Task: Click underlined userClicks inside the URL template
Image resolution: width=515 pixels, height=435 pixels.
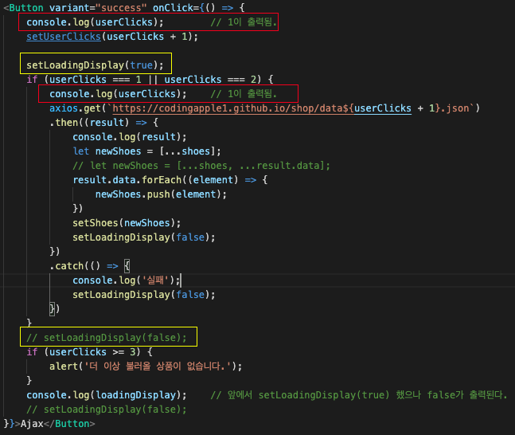Action: pos(383,108)
